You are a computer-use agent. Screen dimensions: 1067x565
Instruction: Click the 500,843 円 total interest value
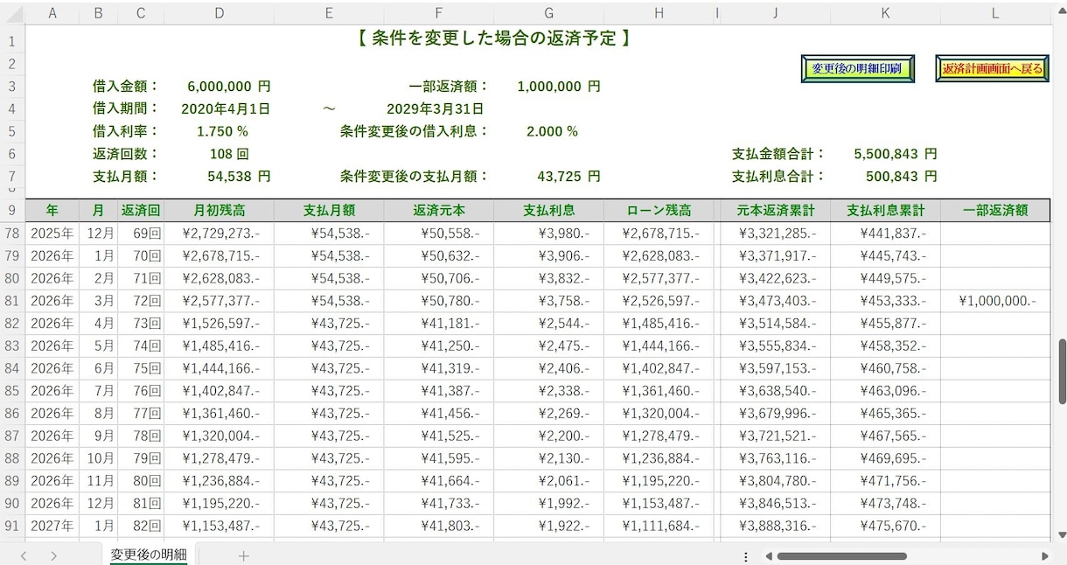(902, 176)
